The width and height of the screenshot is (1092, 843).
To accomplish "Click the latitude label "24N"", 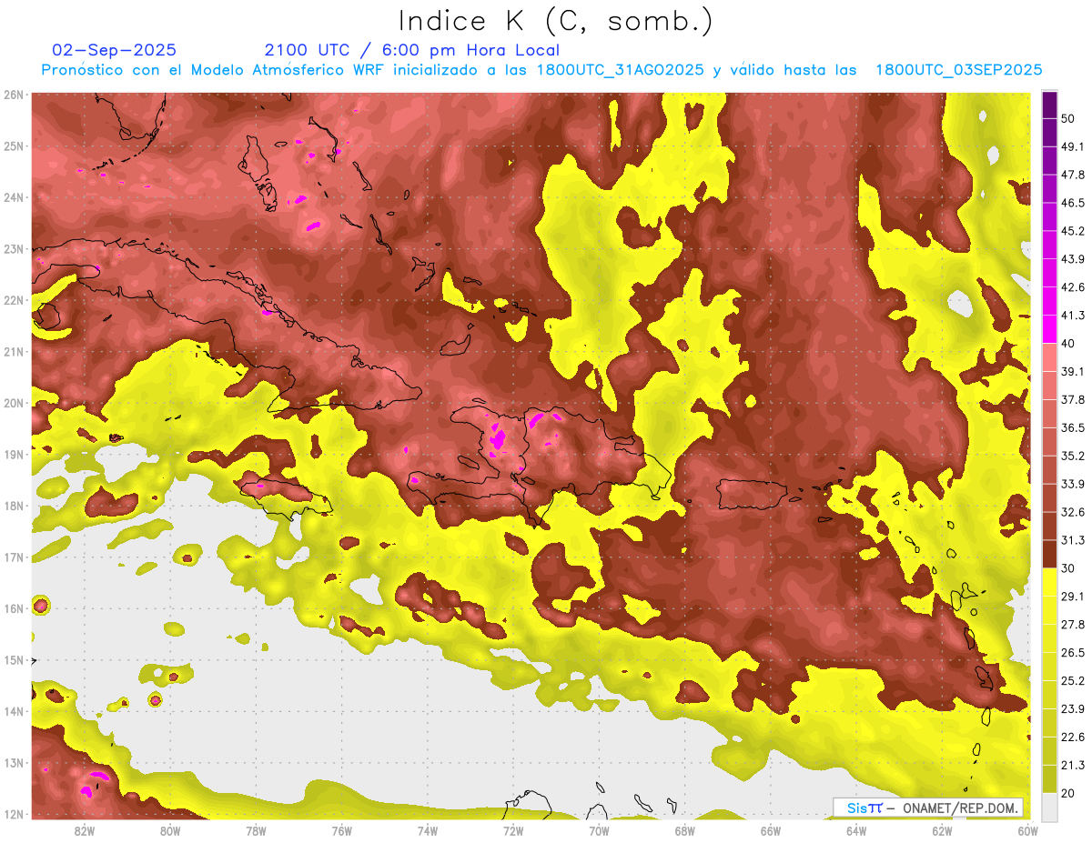I will tap(13, 197).
